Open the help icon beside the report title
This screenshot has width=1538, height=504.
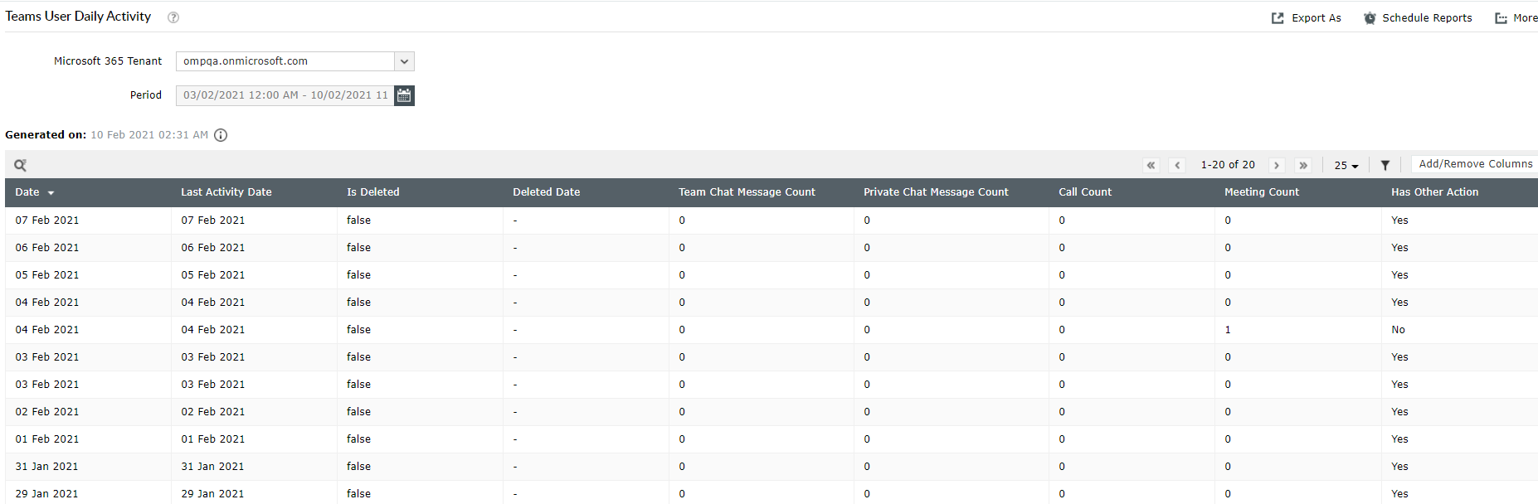pyautogui.click(x=173, y=17)
